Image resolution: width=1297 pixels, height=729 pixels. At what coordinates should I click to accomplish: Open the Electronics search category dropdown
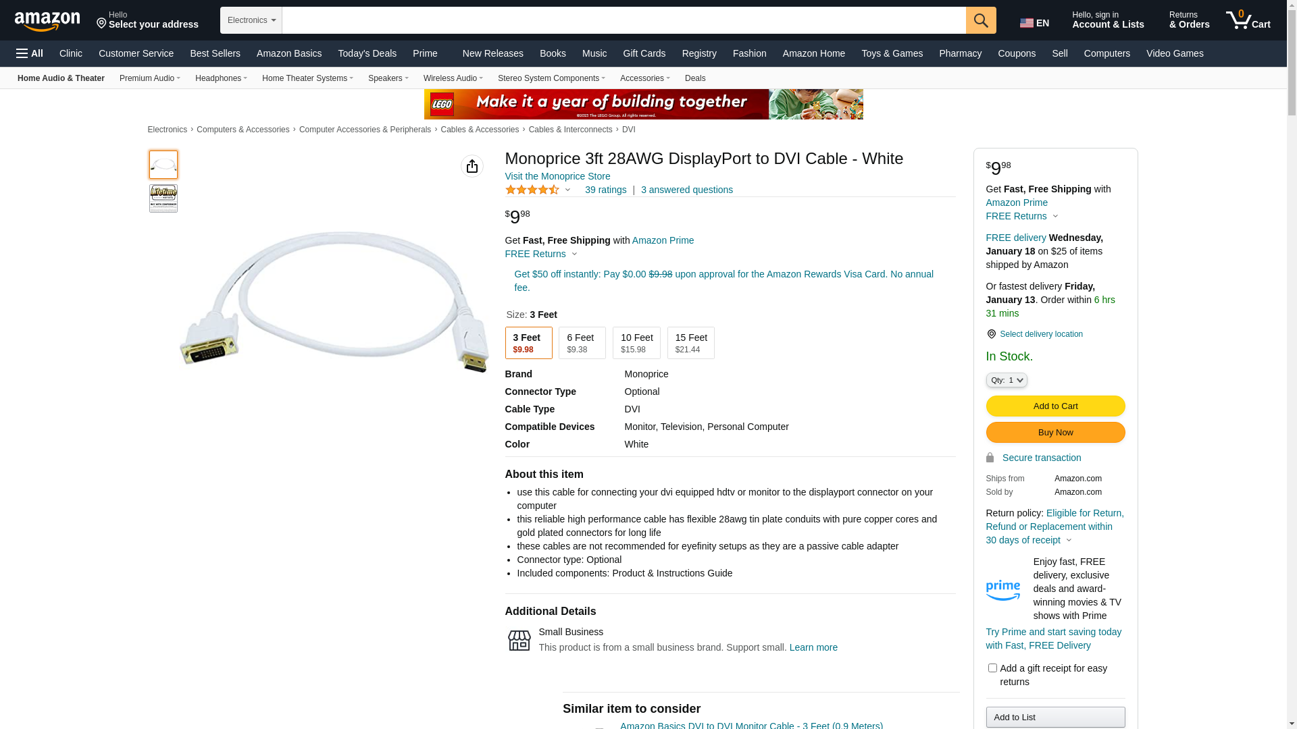(x=251, y=20)
